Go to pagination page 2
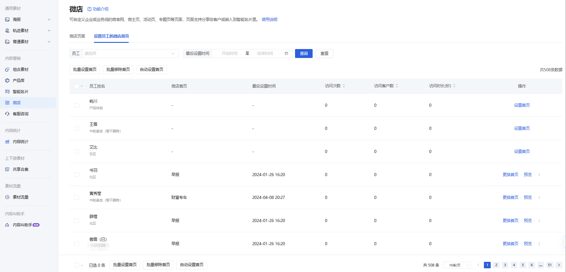The width and height of the screenshot is (566, 272). [496, 265]
